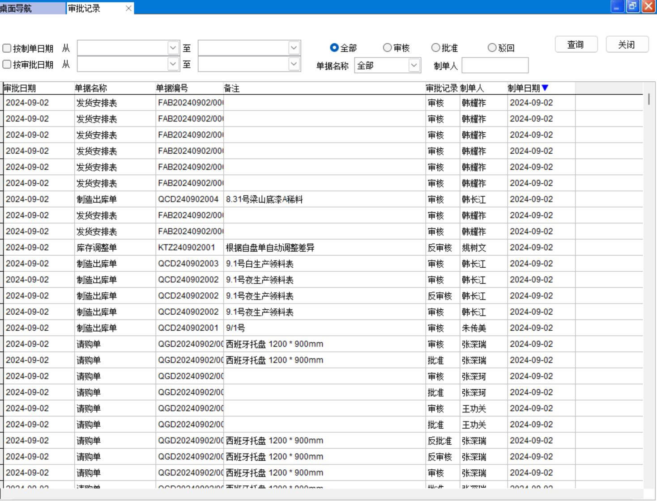Expand the 按审批日期 end date dropdown

pos(294,64)
